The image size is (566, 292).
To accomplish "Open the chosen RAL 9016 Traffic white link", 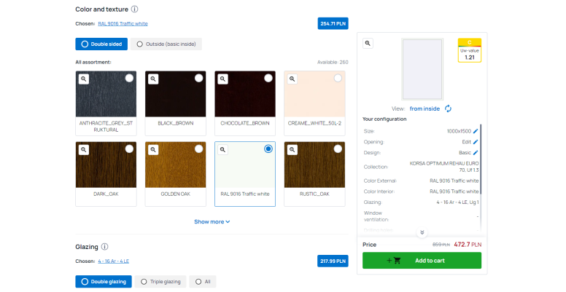I will (x=123, y=23).
